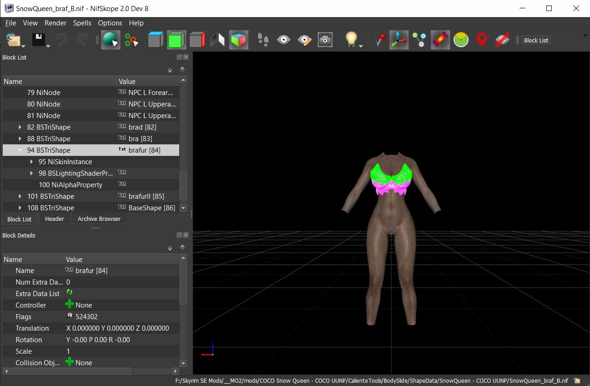Click the toolbar overflow chevron at right
The image size is (590, 386).
point(586,35)
